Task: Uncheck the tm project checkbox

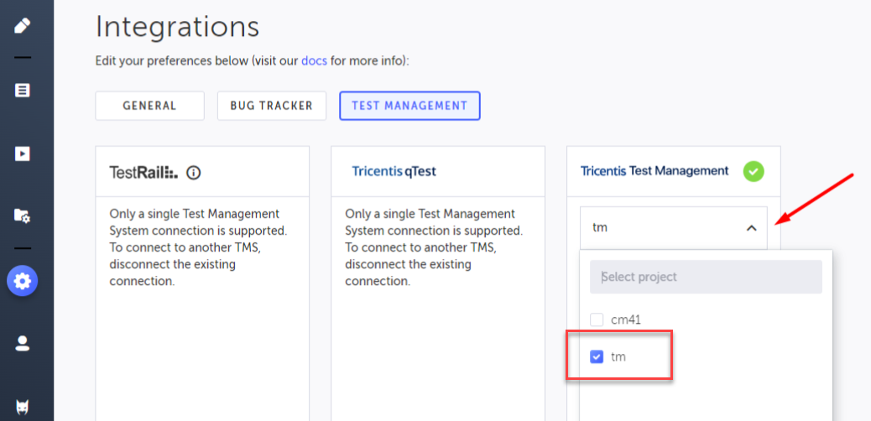Action: pyautogui.click(x=597, y=357)
